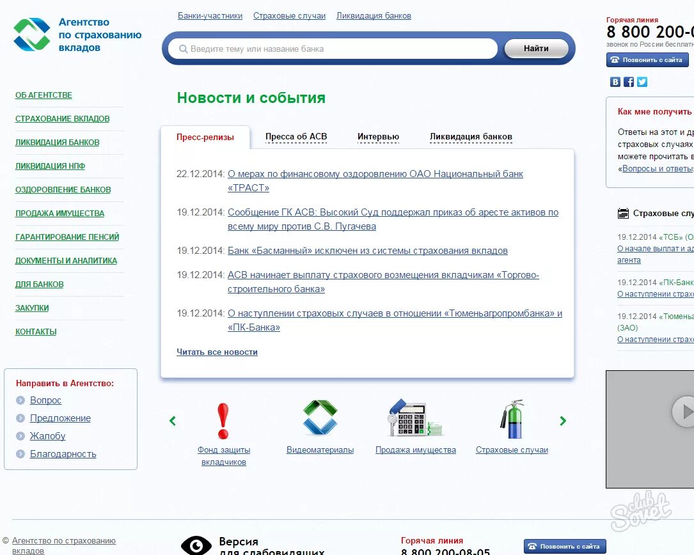
Task: Click the calculator Продажа имущества icon
Action: click(x=414, y=418)
